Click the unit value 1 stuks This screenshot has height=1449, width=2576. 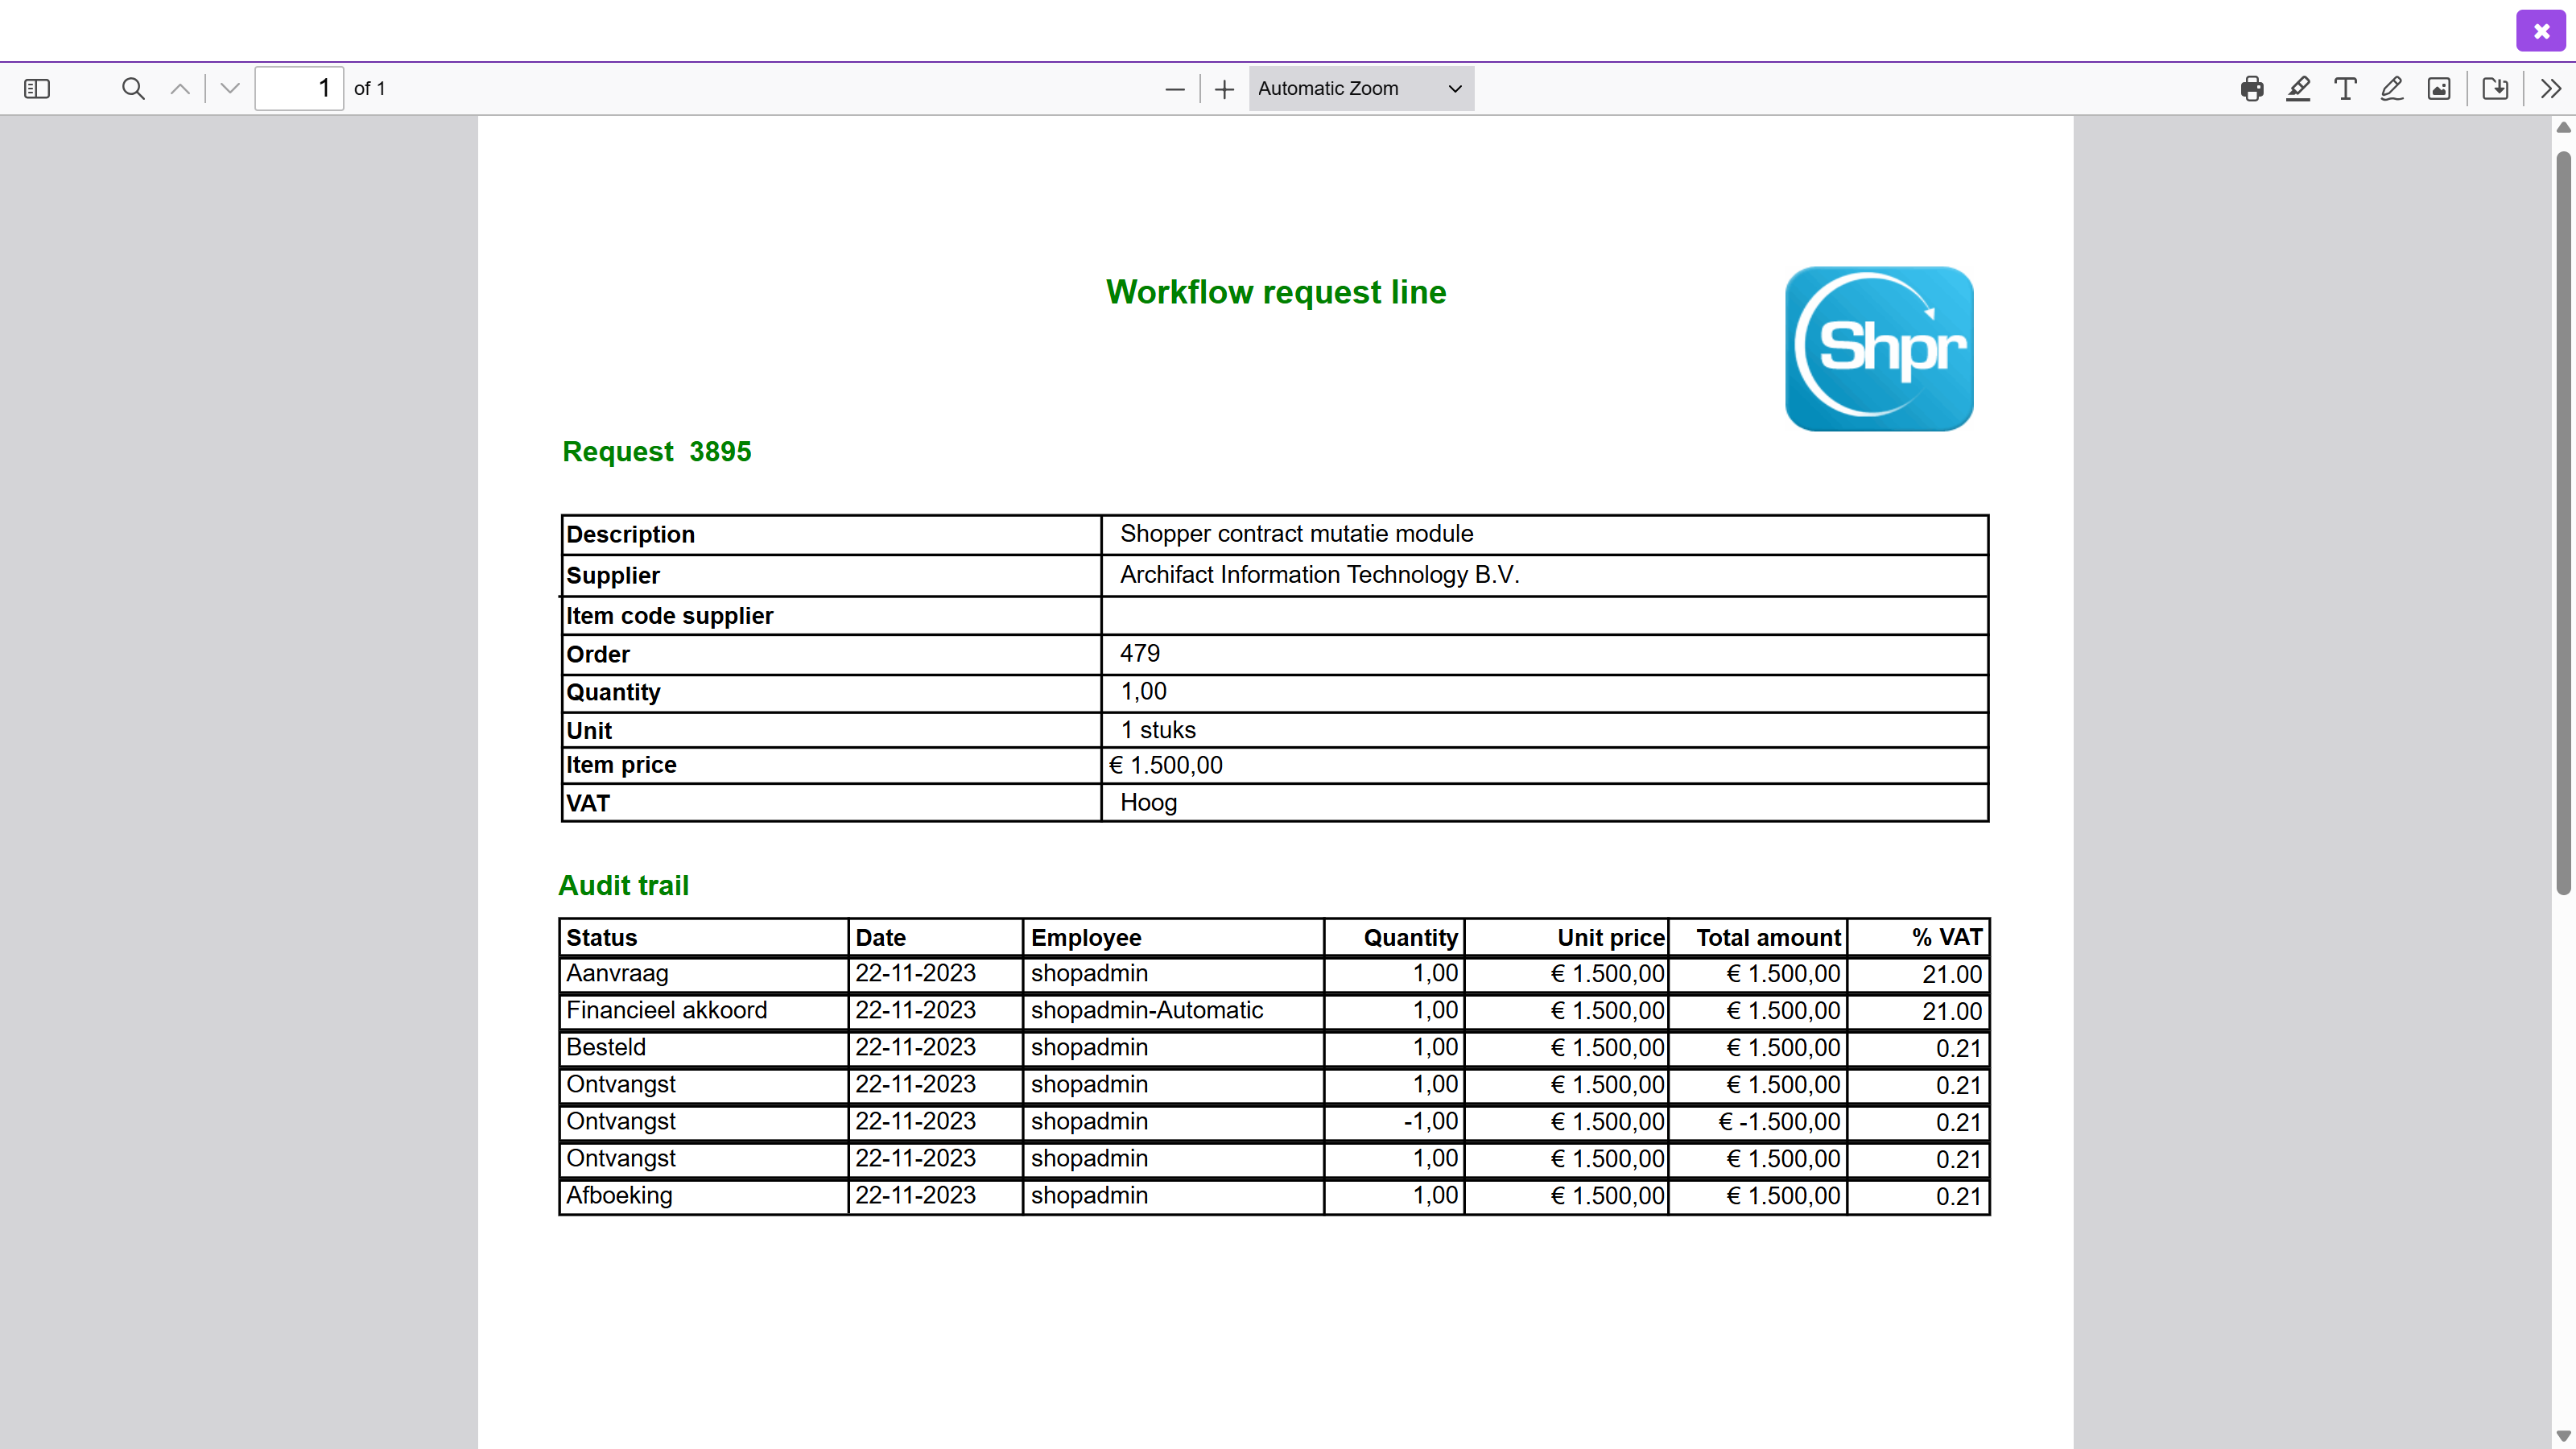1158,730
